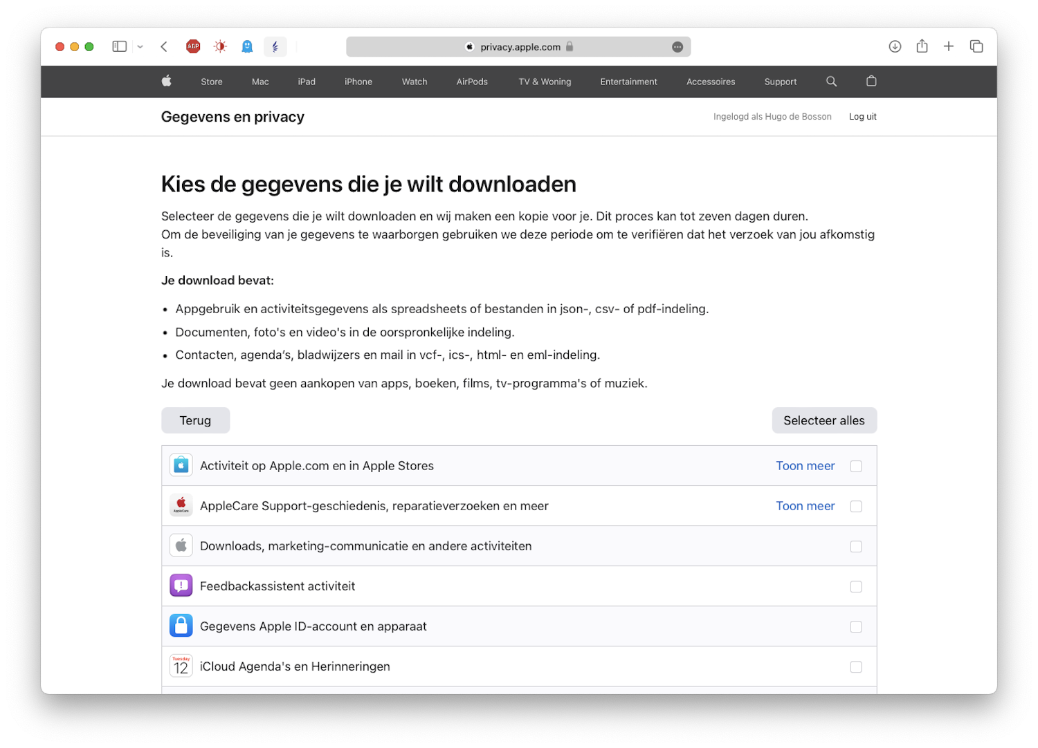Screen dimensions: 1038x748
Task: Open the Accessoires menu item
Action: coord(711,82)
